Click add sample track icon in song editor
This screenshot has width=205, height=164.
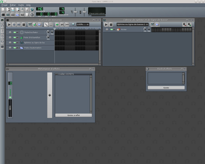coord(35,25)
